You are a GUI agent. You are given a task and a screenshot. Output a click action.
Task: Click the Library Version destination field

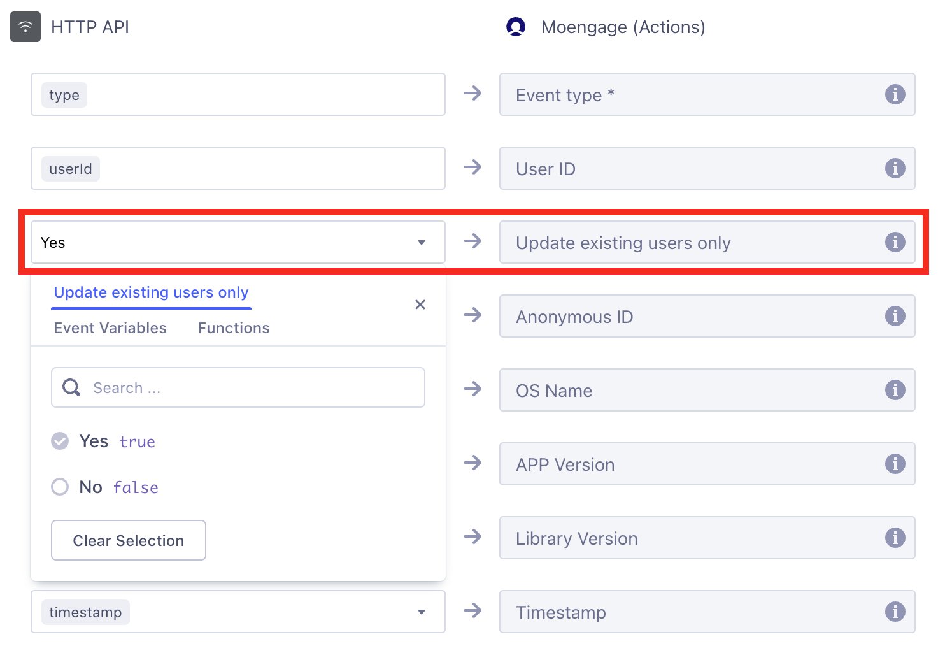[707, 538]
